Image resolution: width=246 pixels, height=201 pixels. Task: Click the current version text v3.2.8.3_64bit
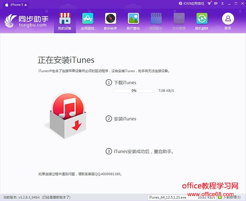coord(31,197)
